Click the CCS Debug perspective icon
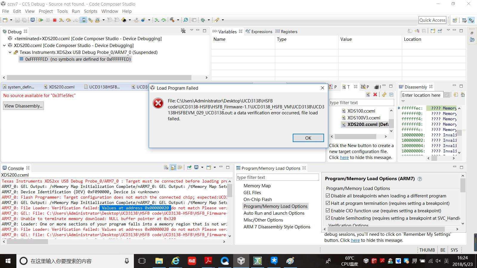This screenshot has height=268, width=477. tap(471, 20)
